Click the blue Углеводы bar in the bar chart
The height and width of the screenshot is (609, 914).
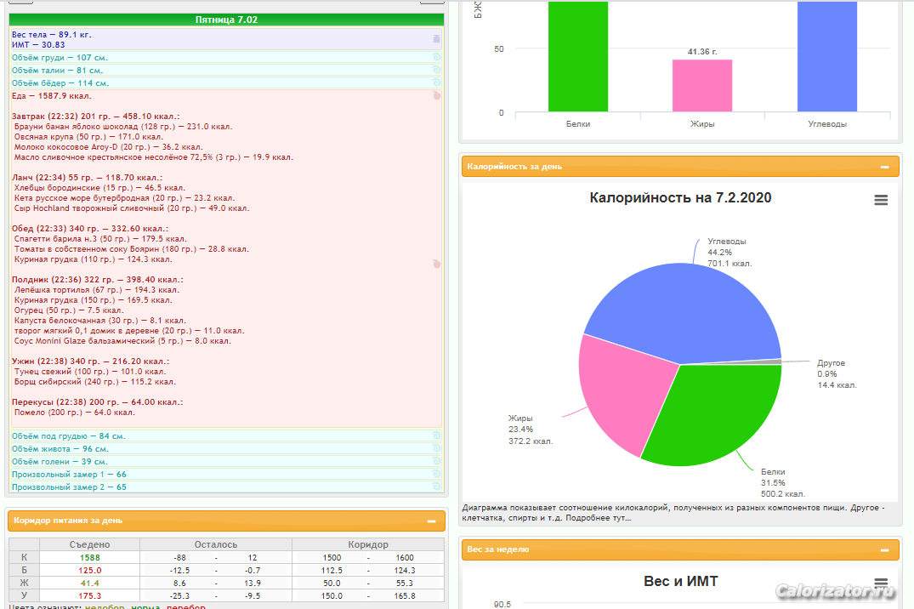(827, 56)
